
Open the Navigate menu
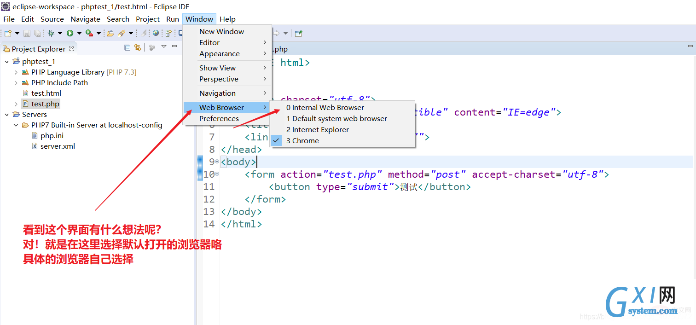85,19
